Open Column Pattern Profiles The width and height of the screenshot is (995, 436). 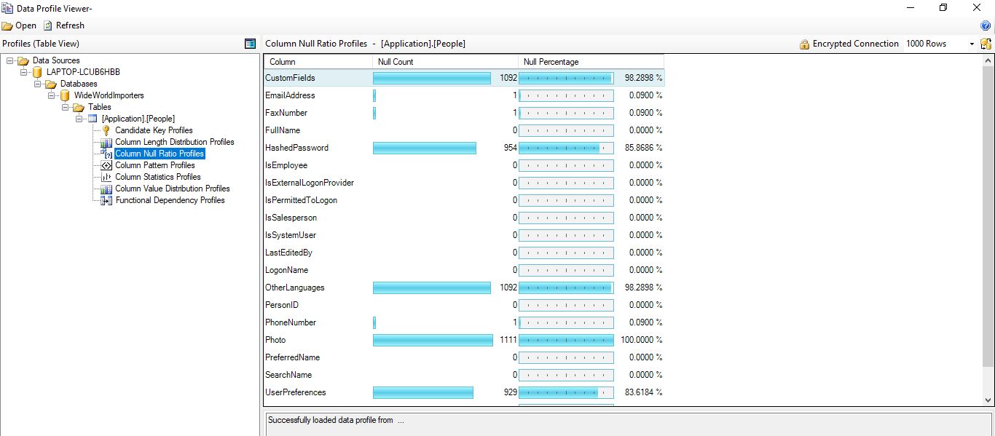[155, 165]
